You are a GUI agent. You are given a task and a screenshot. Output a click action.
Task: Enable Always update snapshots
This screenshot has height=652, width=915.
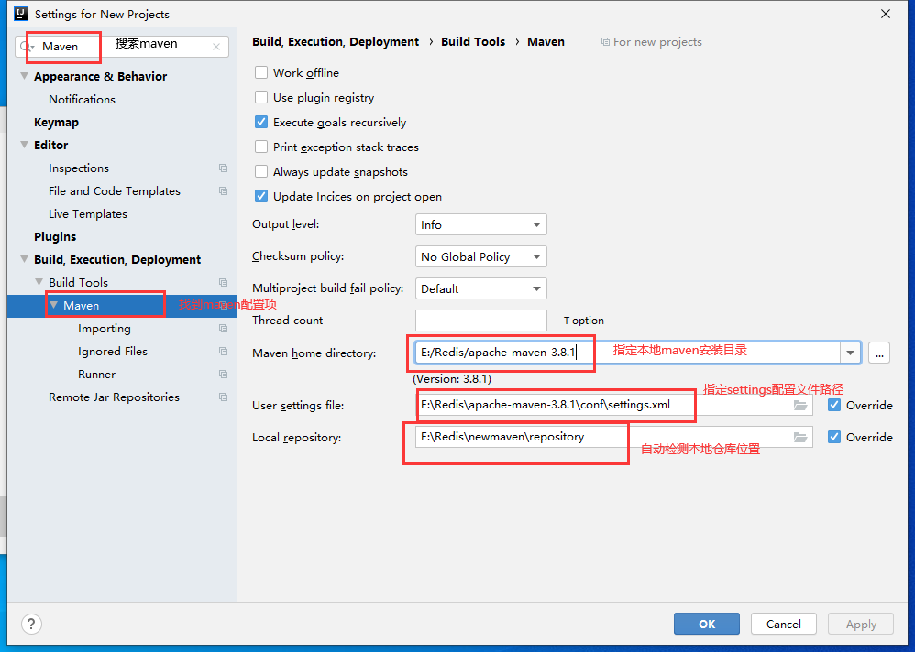[x=261, y=172]
